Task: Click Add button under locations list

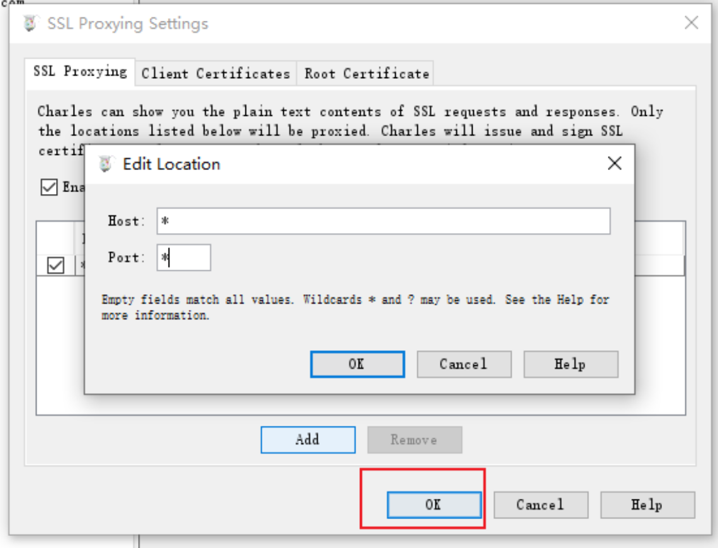Action: pos(308,440)
